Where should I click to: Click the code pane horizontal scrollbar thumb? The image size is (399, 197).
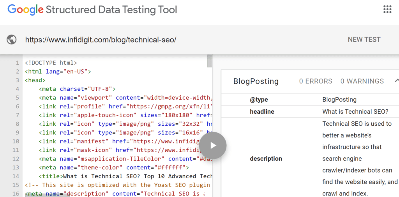point(47,195)
